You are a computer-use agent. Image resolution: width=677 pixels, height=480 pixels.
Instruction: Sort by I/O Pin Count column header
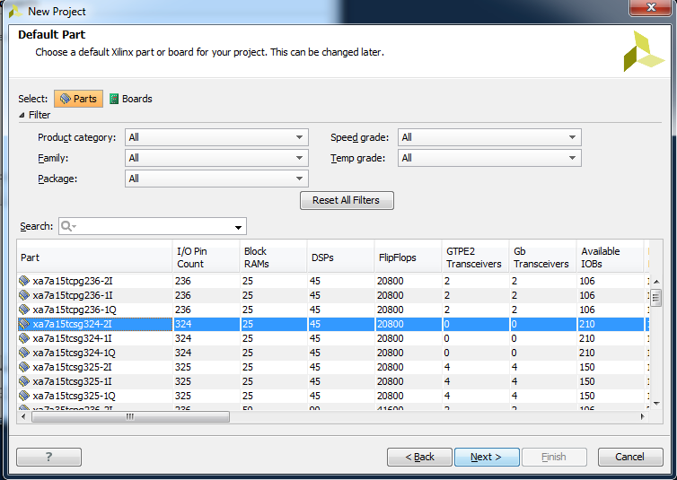click(x=206, y=257)
